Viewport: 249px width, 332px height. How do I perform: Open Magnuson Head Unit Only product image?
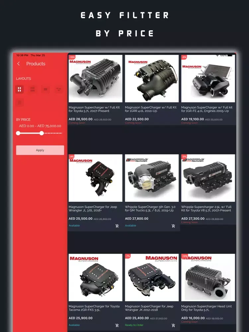208,277
